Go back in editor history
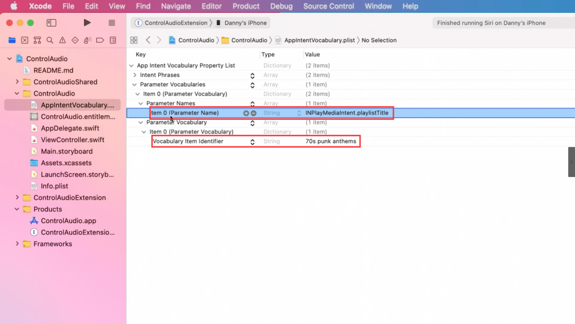Image resolution: width=575 pixels, height=324 pixels. click(148, 40)
